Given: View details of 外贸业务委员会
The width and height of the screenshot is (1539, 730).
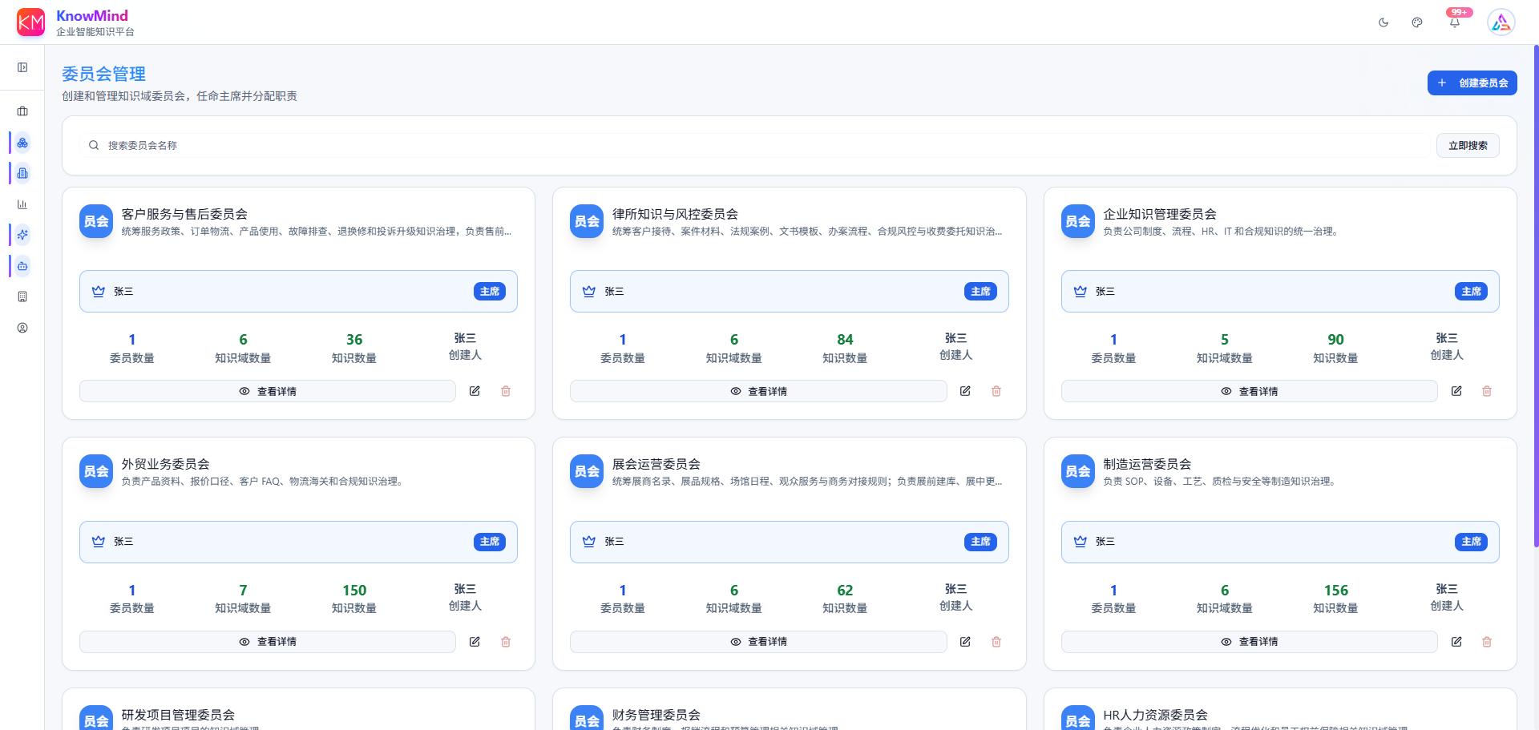Looking at the screenshot, I should pos(268,642).
